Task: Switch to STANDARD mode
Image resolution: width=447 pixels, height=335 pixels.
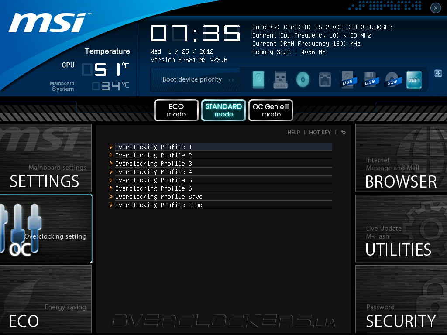Action: (223, 110)
